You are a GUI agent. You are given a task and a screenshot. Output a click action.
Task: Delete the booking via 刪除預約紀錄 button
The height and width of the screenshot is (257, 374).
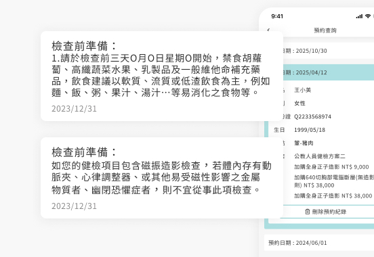coord(327,212)
